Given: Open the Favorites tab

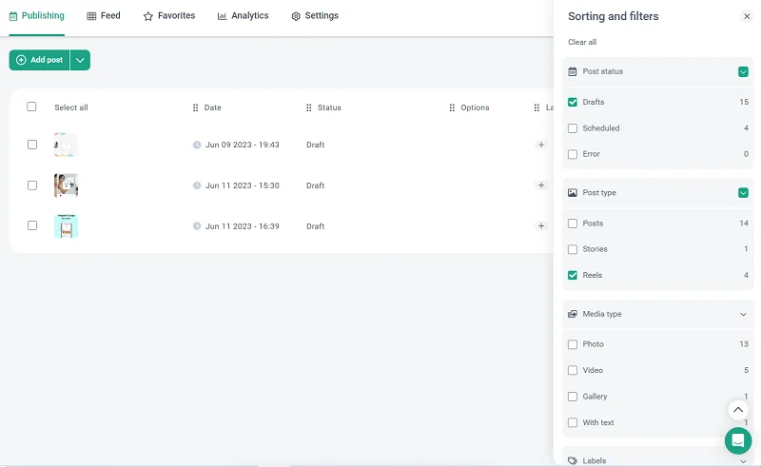Looking at the screenshot, I should [x=168, y=16].
